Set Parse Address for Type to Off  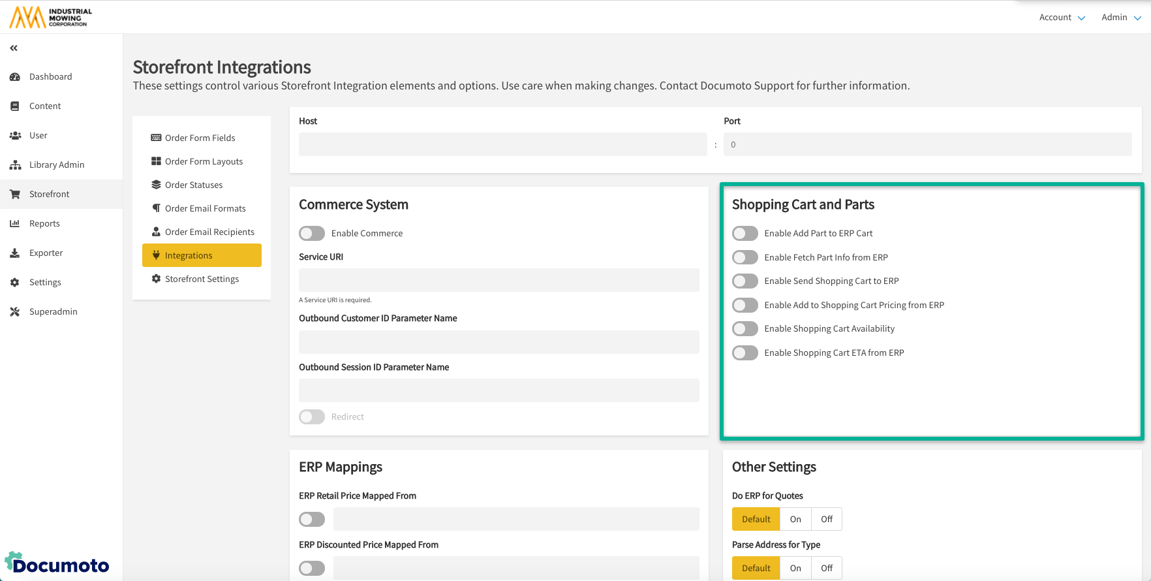pyautogui.click(x=827, y=569)
